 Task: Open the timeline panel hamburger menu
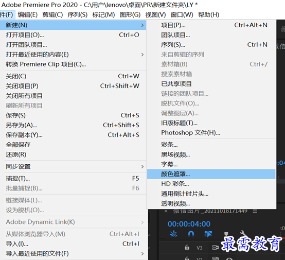tap(255, 211)
